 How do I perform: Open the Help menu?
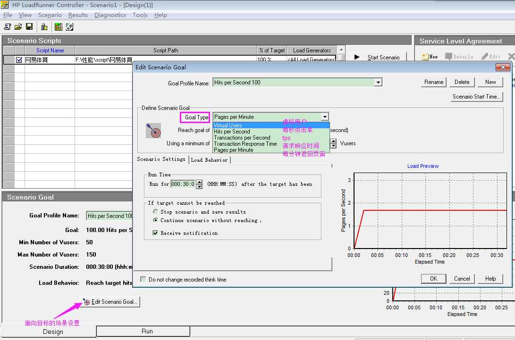160,15
